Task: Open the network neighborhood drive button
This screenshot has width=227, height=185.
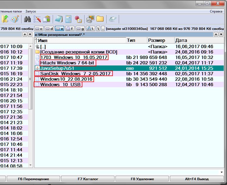Action: coord(90,29)
